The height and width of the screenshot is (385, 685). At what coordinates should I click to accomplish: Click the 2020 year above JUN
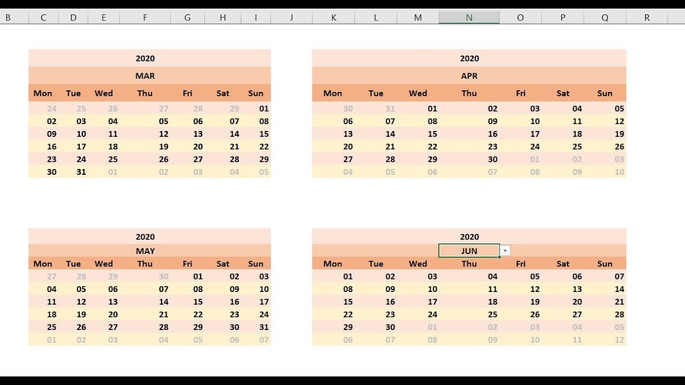click(469, 236)
